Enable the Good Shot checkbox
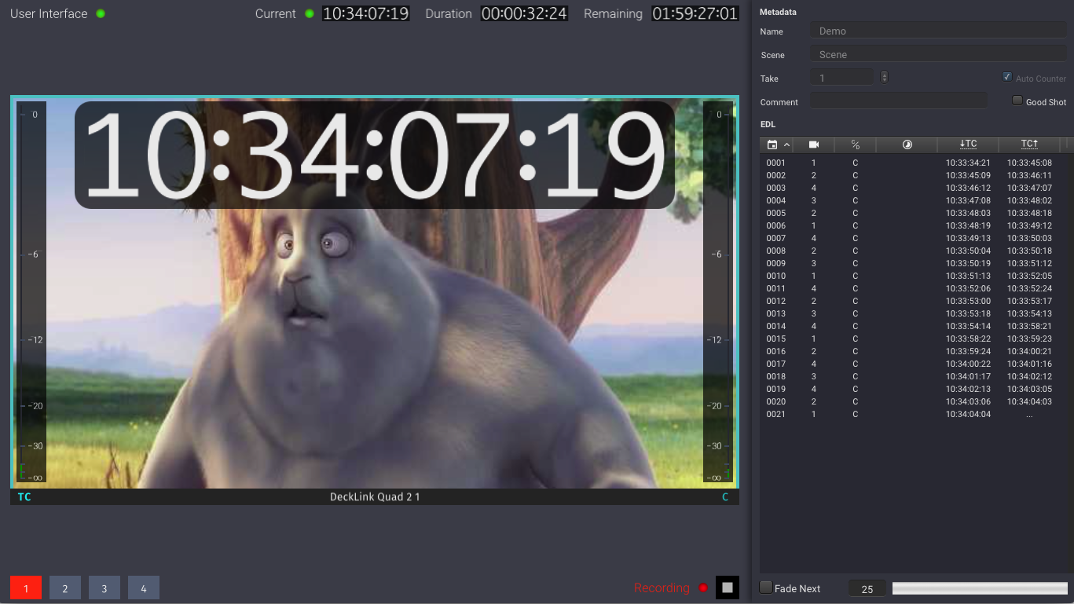Screen dimensions: 1074x604 coord(1017,101)
